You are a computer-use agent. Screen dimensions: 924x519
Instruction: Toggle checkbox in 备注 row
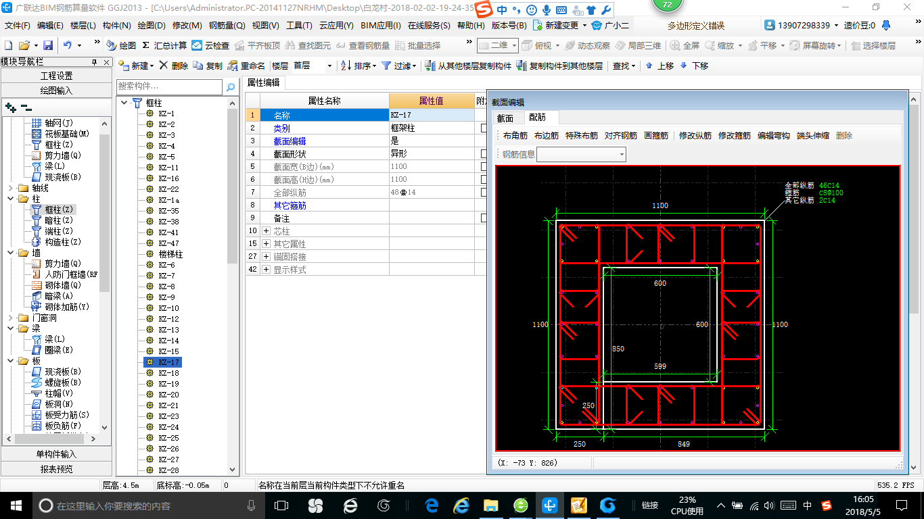pos(484,218)
